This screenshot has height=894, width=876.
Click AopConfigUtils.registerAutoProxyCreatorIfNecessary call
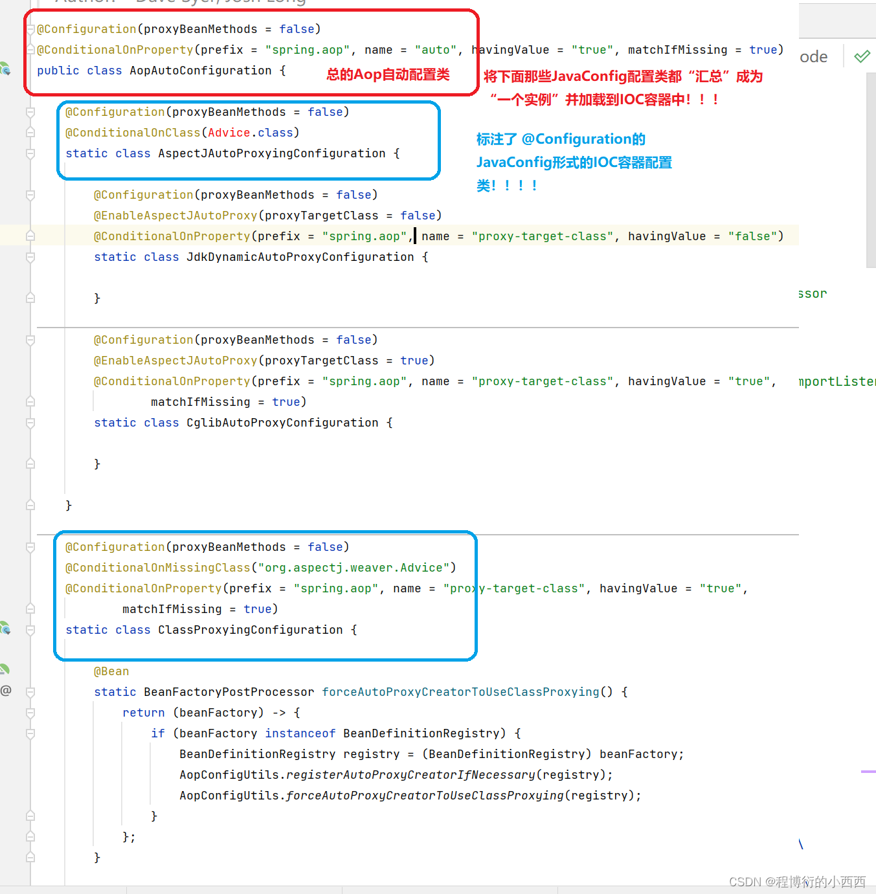click(396, 775)
